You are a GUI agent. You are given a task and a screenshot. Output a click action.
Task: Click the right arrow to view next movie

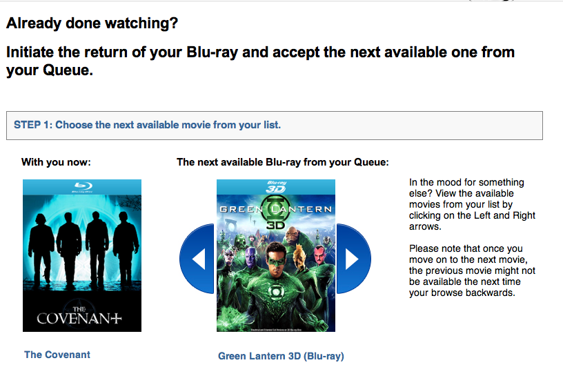tap(354, 259)
